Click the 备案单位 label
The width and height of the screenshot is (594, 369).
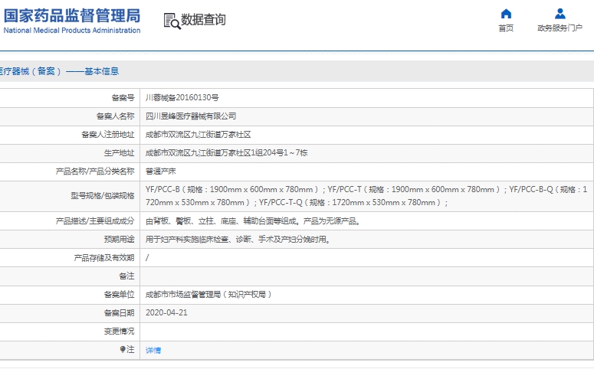119,295
